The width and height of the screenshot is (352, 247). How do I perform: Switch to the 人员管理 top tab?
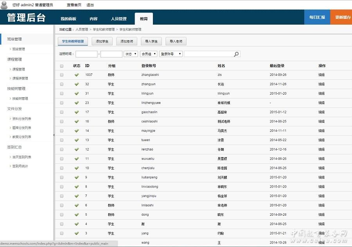119,19
